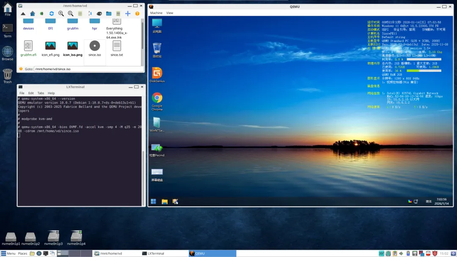Open the grubfm folder

(73, 25)
